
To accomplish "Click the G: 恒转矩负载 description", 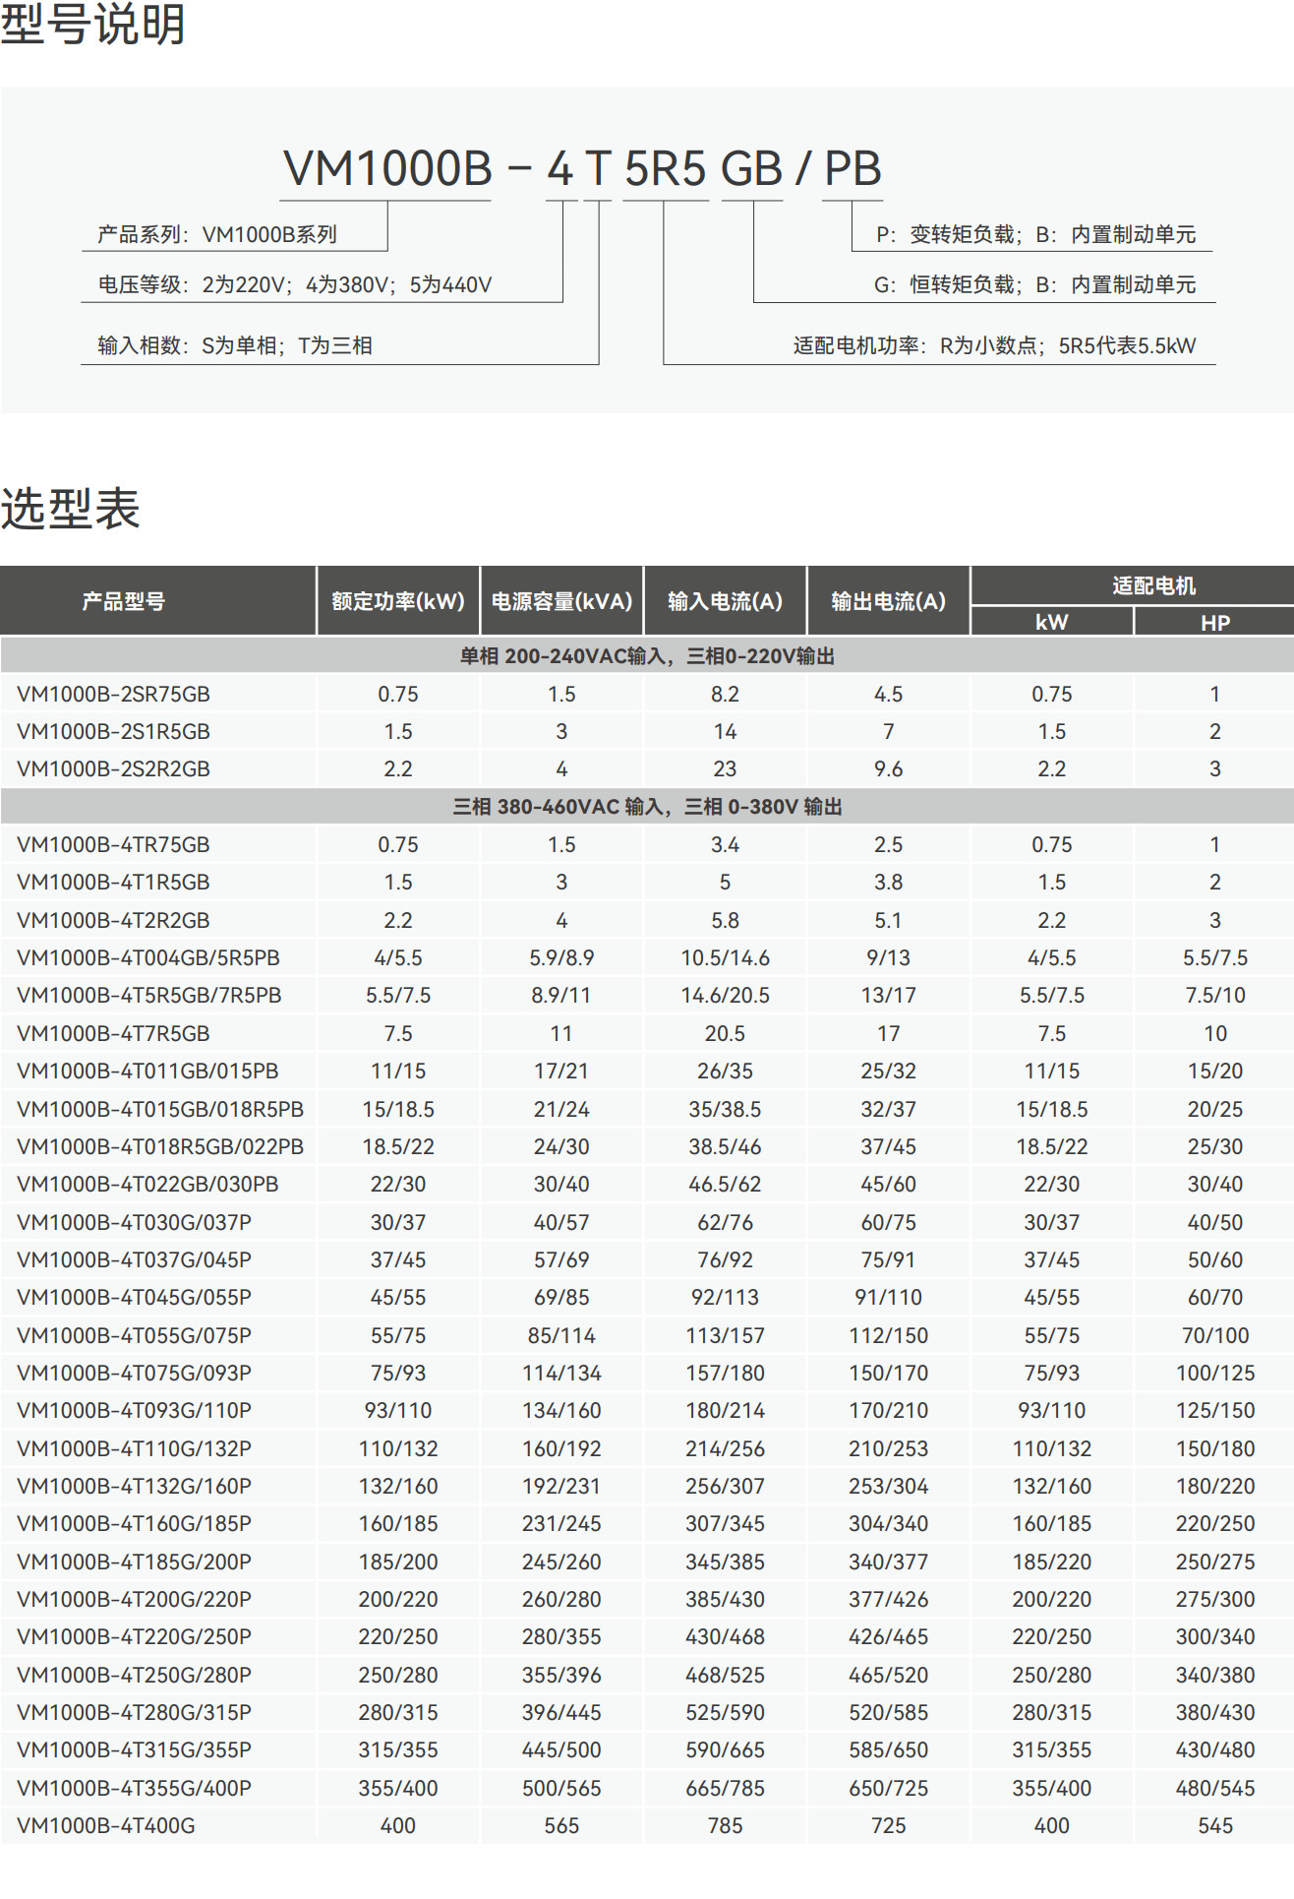I will click(x=1034, y=284).
